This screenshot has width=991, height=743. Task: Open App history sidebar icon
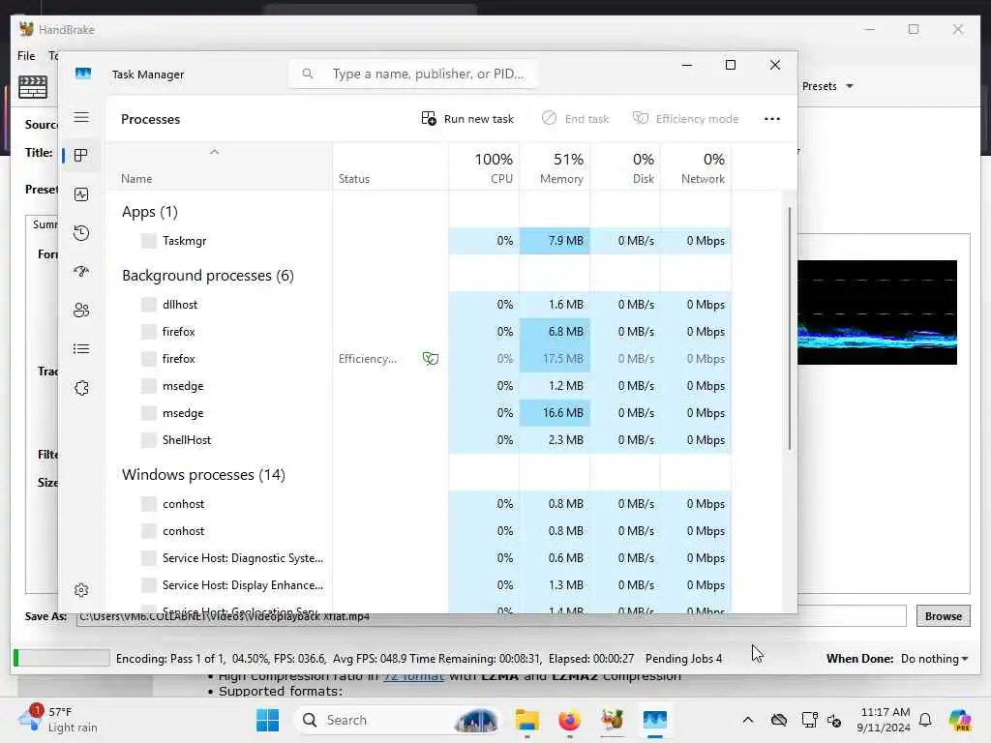coord(81,232)
